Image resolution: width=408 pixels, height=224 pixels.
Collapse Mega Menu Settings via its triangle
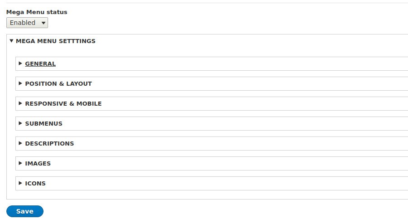11,41
